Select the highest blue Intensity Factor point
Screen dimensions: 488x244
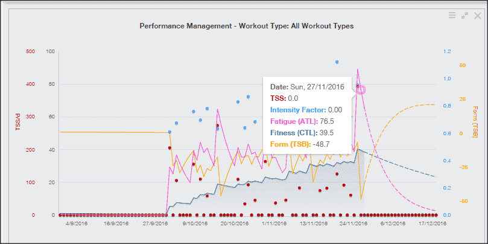tap(337, 62)
